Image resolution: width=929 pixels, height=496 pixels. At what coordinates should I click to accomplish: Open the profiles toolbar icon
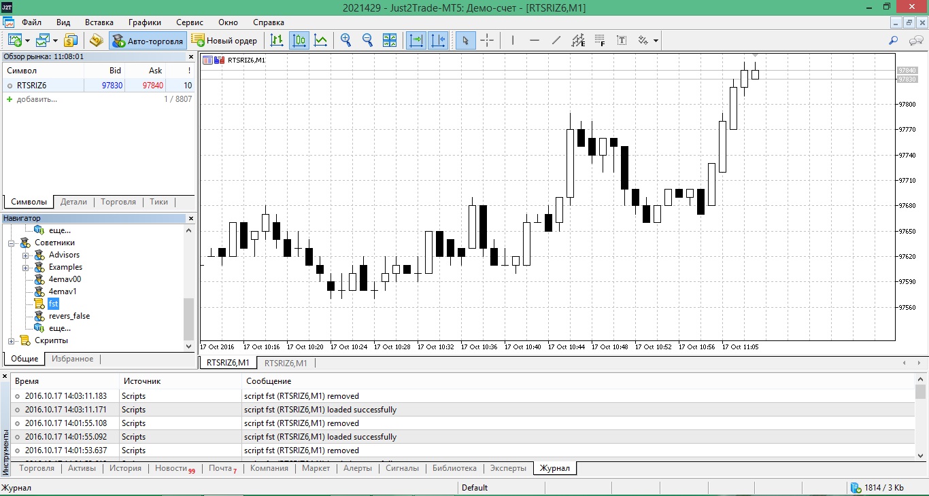coord(44,40)
